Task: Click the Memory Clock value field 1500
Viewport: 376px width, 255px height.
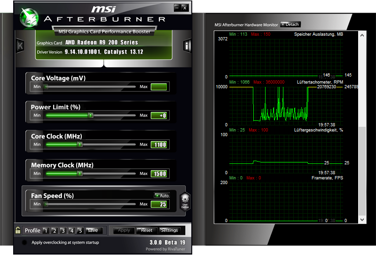Action: (x=159, y=173)
